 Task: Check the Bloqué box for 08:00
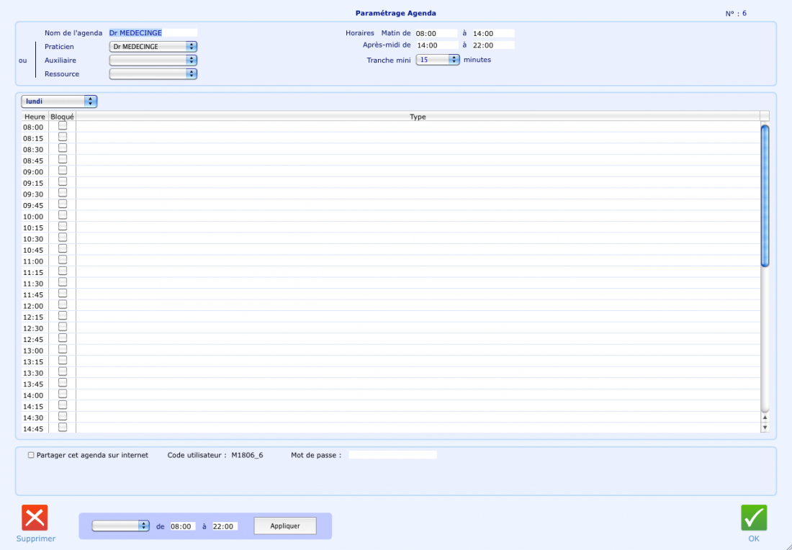(x=63, y=125)
